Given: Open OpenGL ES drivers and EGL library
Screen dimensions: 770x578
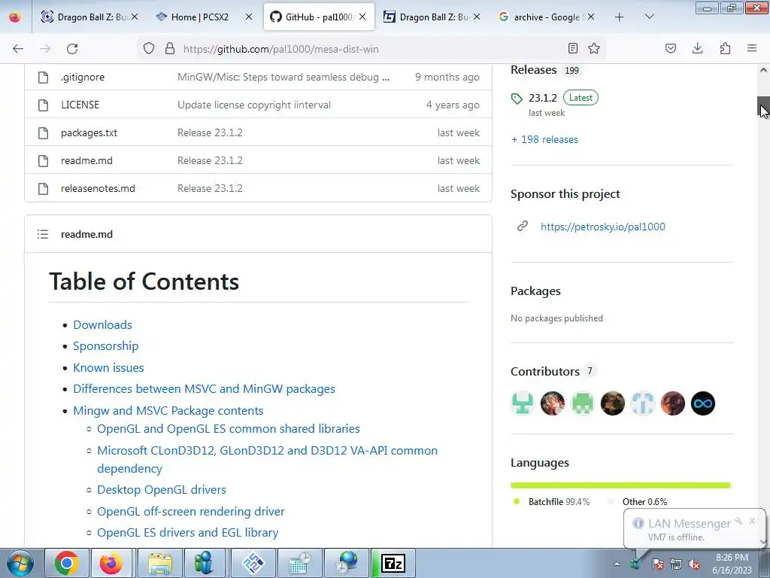Looking at the screenshot, I should (187, 533).
